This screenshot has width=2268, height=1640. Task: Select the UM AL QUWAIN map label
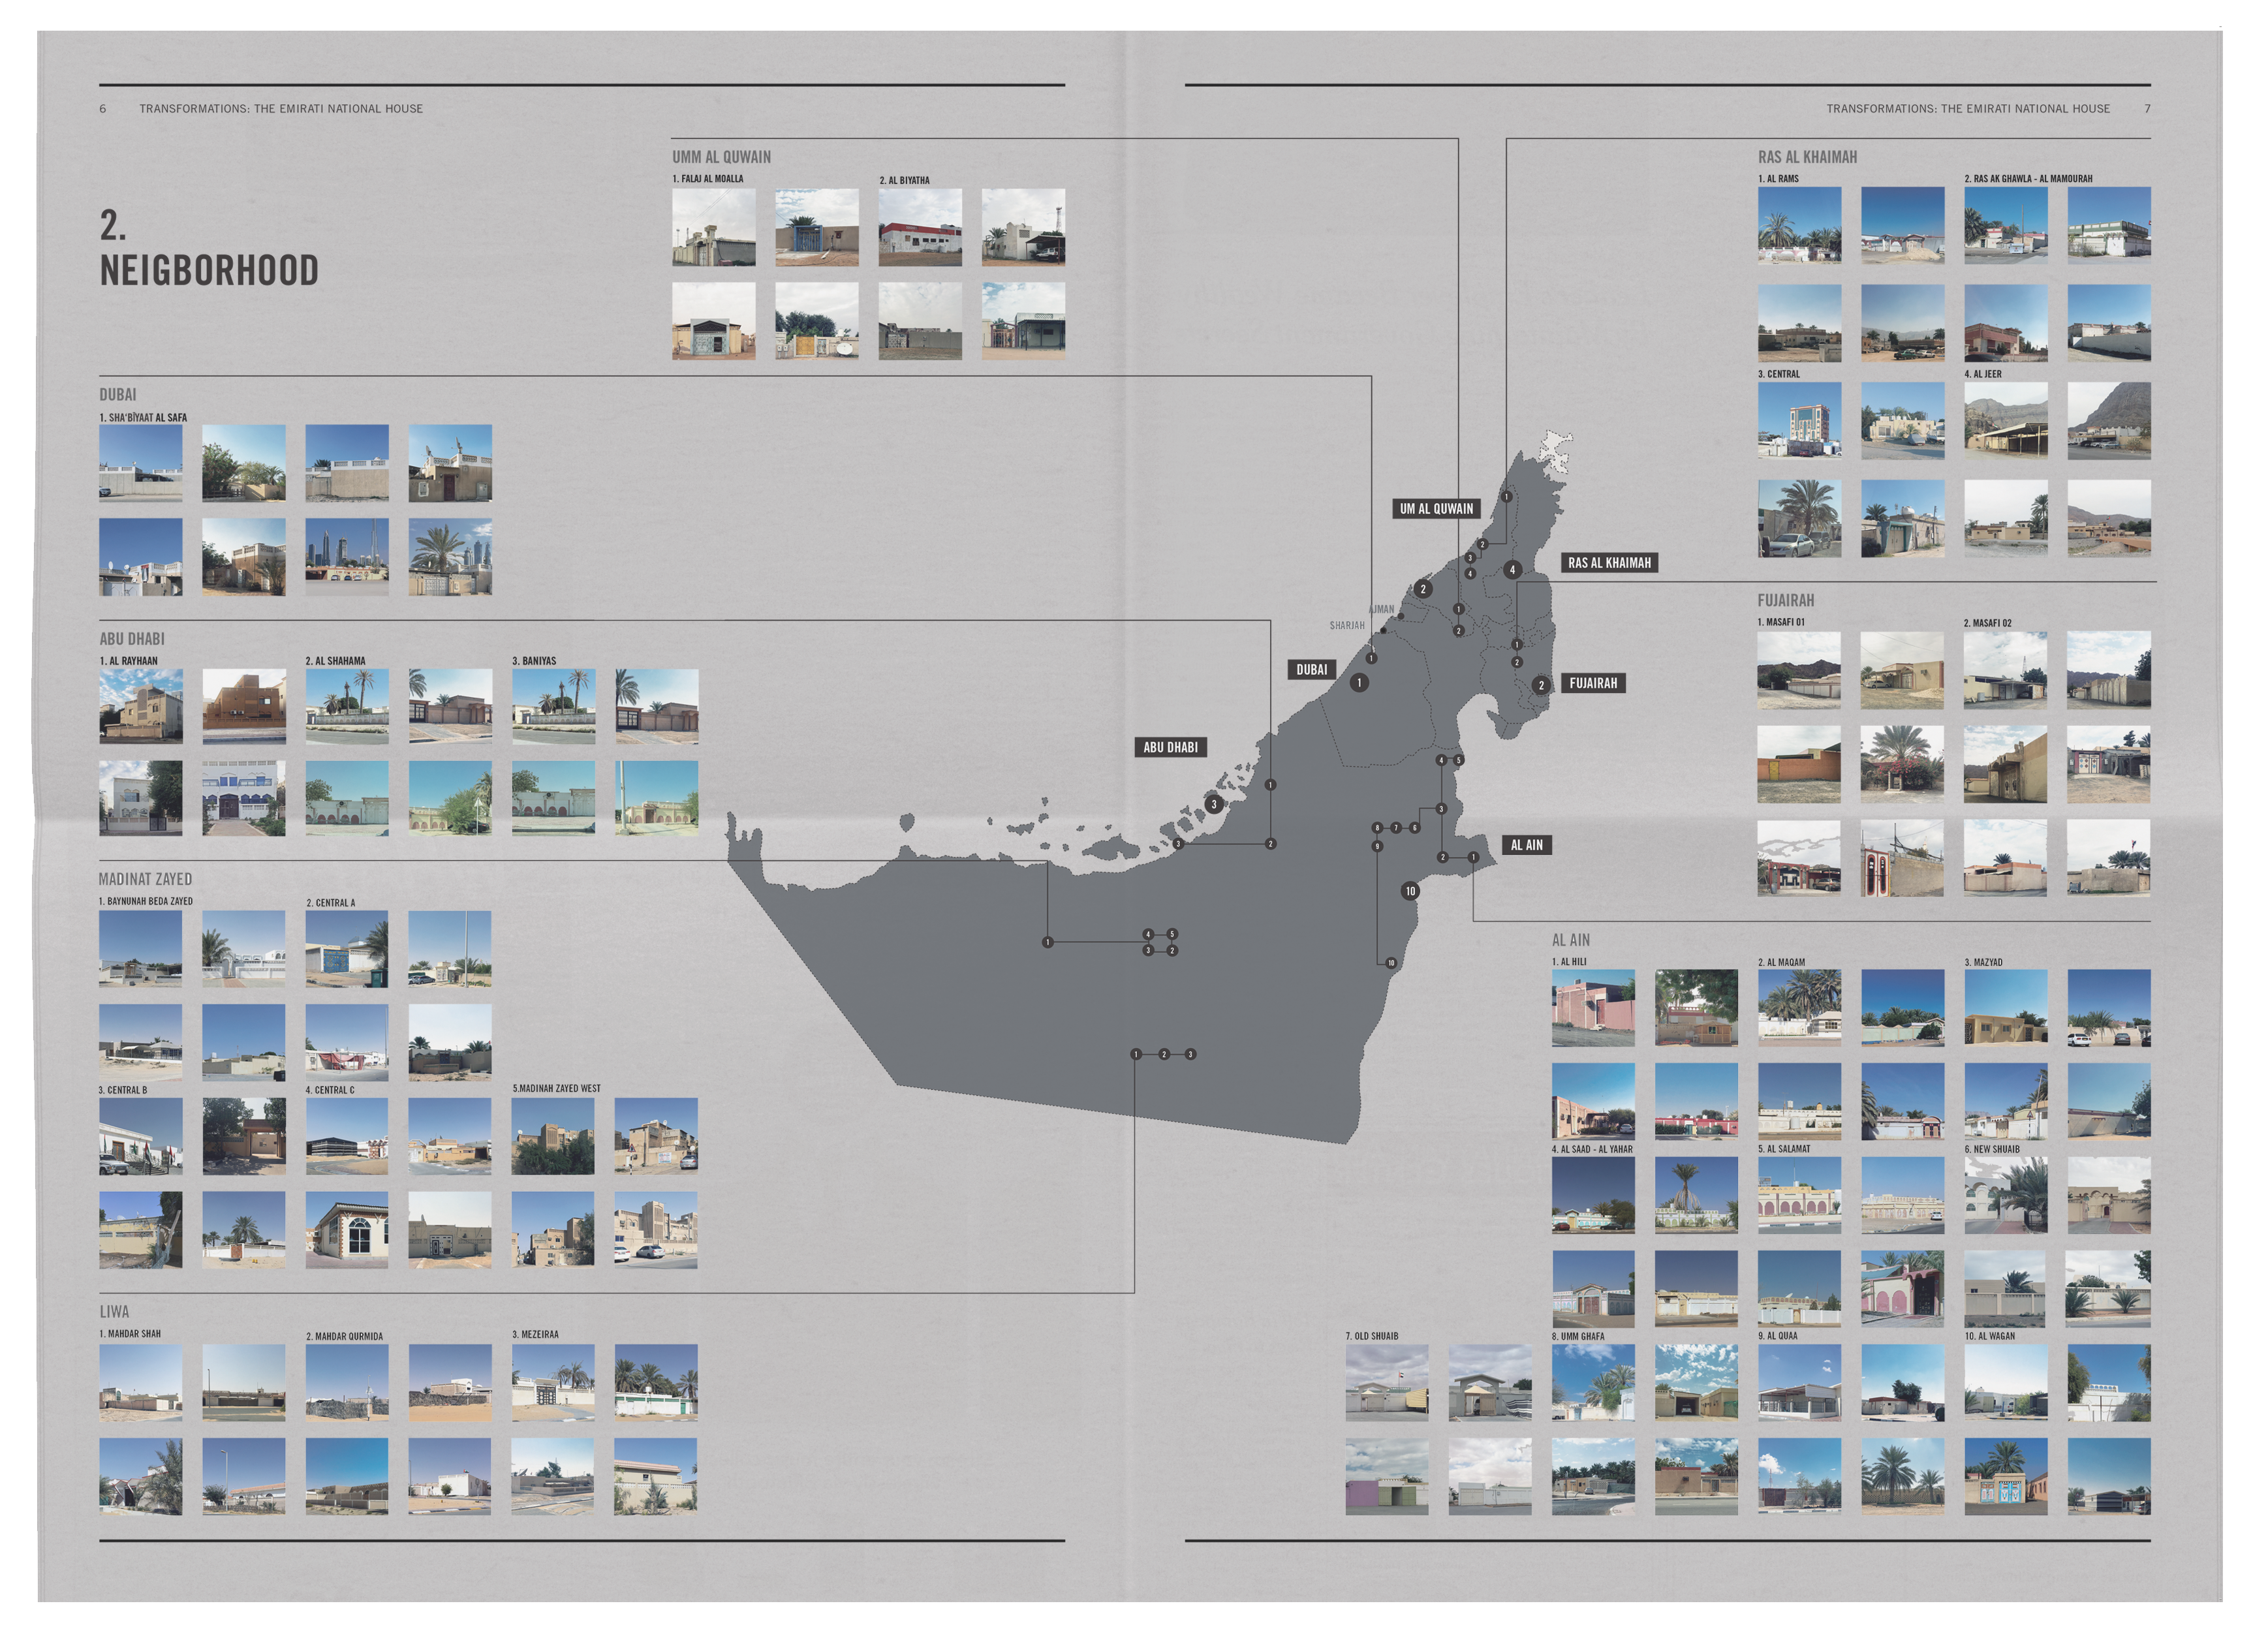1436,508
